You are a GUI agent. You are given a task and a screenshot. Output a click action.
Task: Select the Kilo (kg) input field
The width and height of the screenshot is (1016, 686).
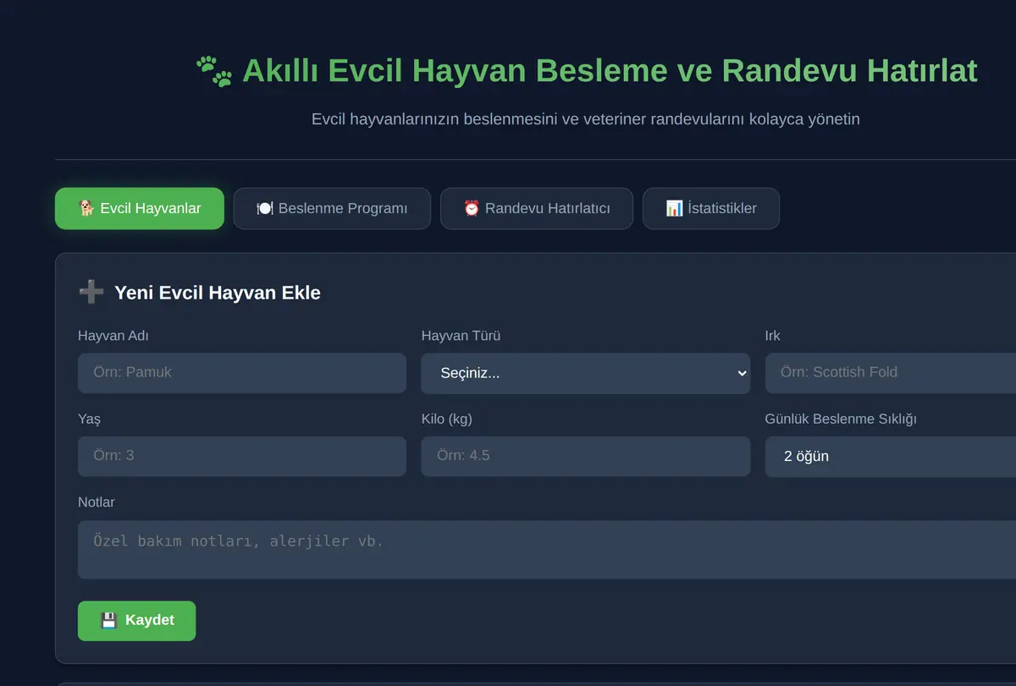click(586, 456)
